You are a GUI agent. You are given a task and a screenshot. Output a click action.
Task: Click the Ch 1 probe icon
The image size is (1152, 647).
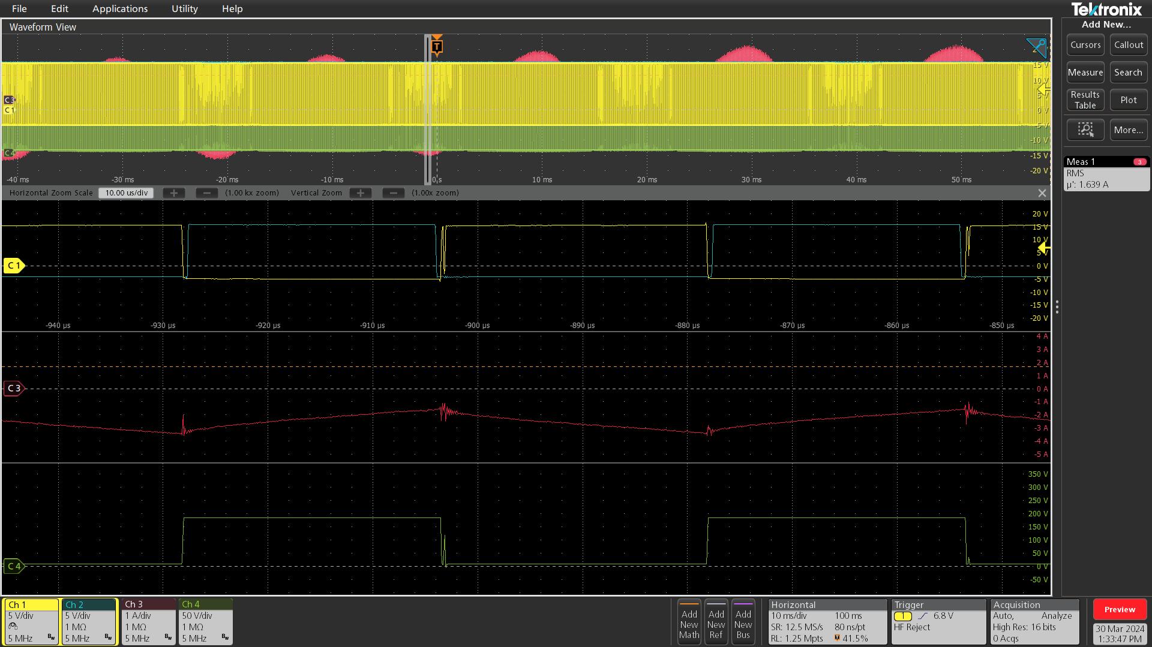pos(13,627)
